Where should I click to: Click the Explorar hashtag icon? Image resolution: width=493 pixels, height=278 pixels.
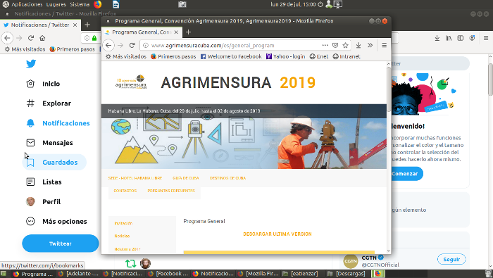pyautogui.click(x=30, y=103)
